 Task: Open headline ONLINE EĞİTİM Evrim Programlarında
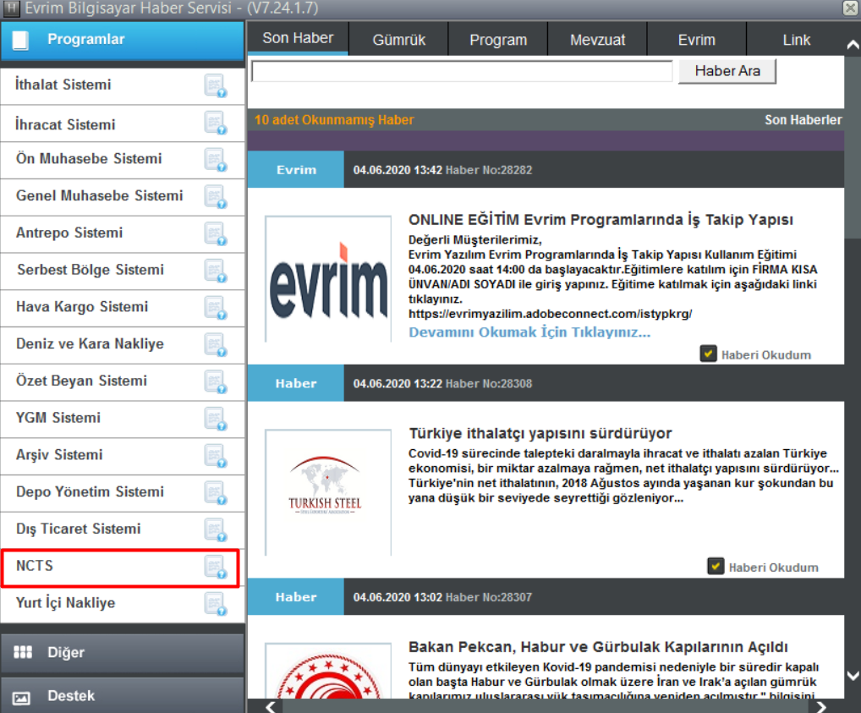tap(601, 220)
